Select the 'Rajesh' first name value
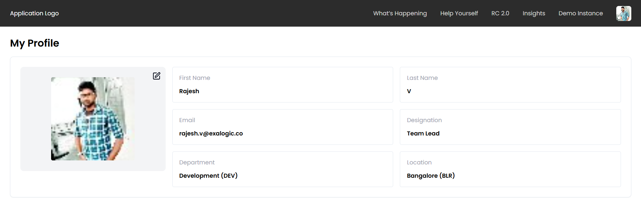The width and height of the screenshot is (641, 208). (189, 91)
